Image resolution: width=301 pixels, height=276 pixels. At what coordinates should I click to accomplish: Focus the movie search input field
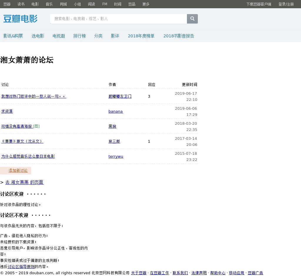[x=118, y=19]
